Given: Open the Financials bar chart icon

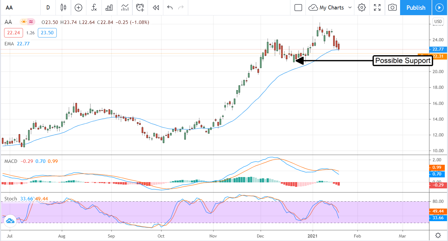Looking at the screenshot, I should click(x=109, y=8).
